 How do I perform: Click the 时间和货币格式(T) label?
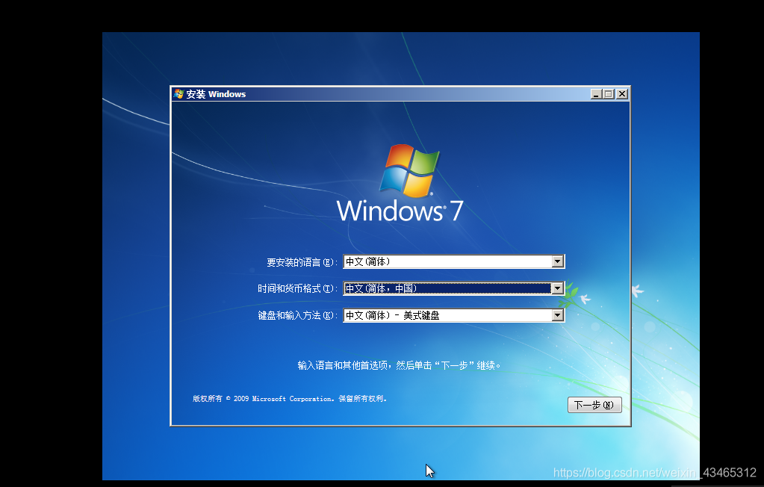coord(298,288)
